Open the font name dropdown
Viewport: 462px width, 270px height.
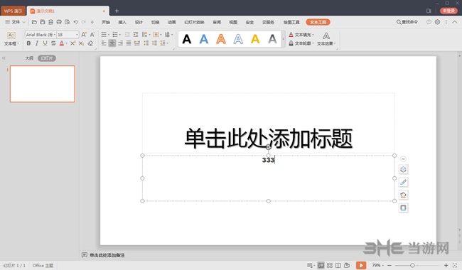(x=55, y=35)
